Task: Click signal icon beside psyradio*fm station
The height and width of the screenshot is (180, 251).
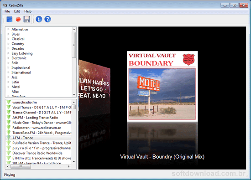Action: tap(9, 148)
